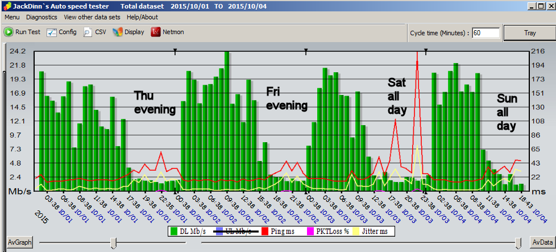Open the Help/About menu
The image size is (556, 252).
(142, 17)
